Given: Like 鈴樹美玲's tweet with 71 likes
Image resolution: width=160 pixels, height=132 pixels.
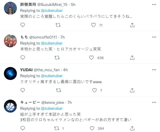Looking at the screenshot, I should tap(93, 25).
